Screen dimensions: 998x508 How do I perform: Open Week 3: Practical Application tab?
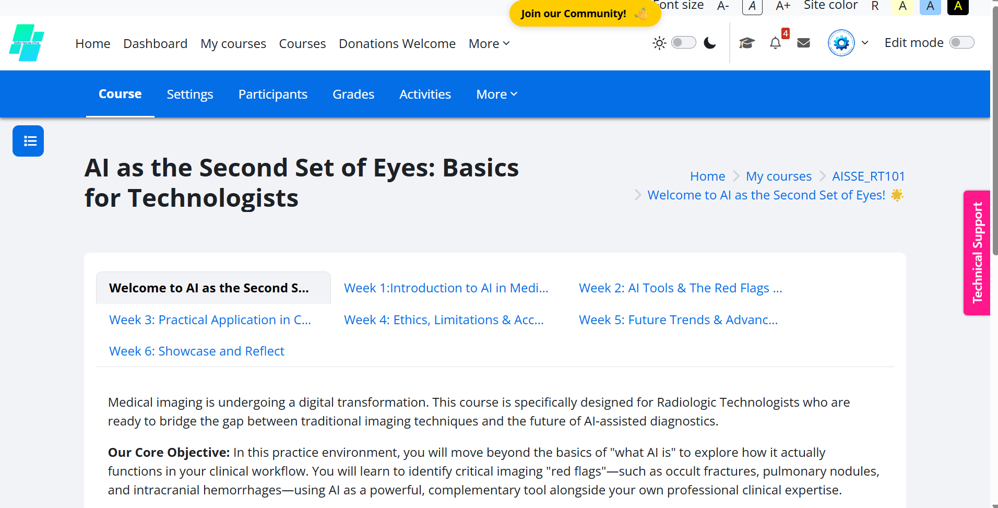[x=210, y=320]
